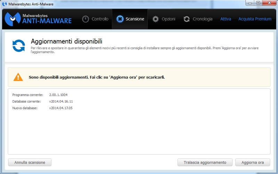Open the Opzioni tab
The height and width of the screenshot is (174, 278).
click(164, 19)
